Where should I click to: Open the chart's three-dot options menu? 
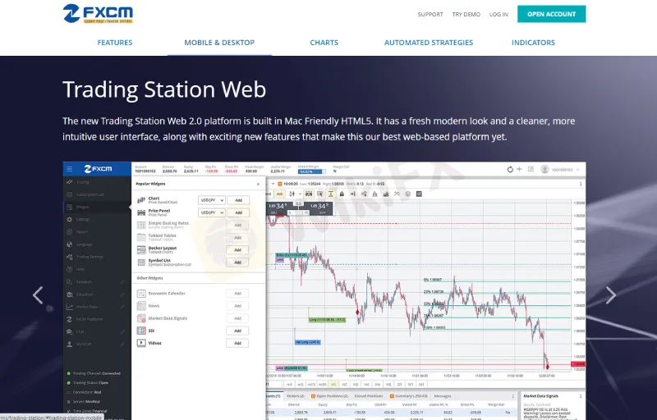[x=581, y=184]
